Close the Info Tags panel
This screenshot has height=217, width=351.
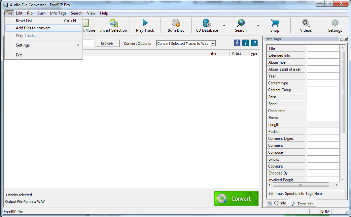point(346,39)
